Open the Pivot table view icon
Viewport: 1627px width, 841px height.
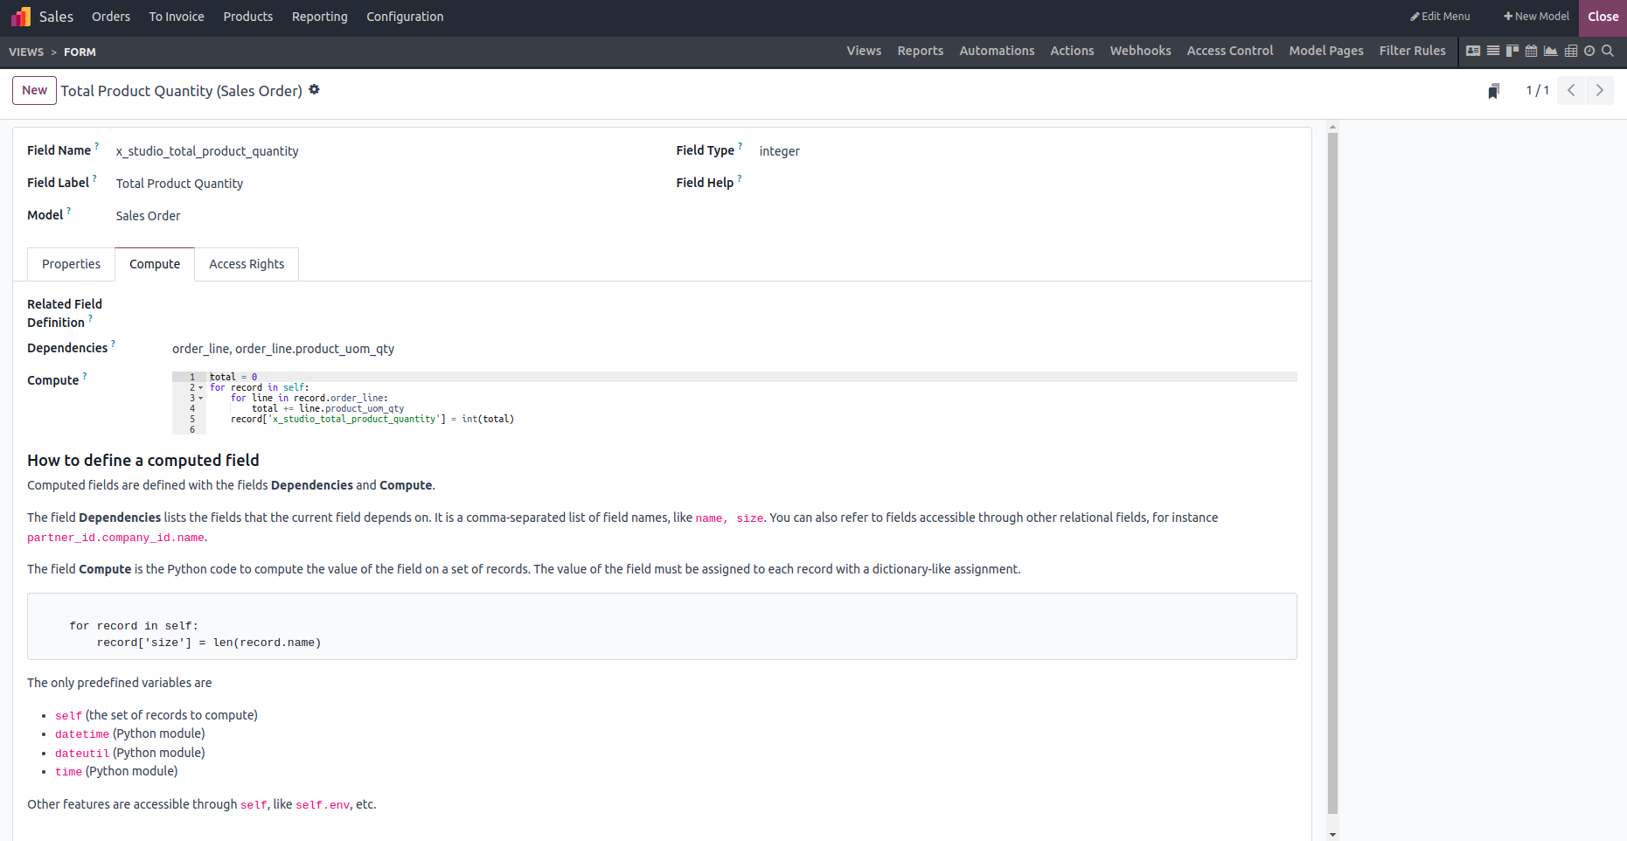coord(1571,51)
